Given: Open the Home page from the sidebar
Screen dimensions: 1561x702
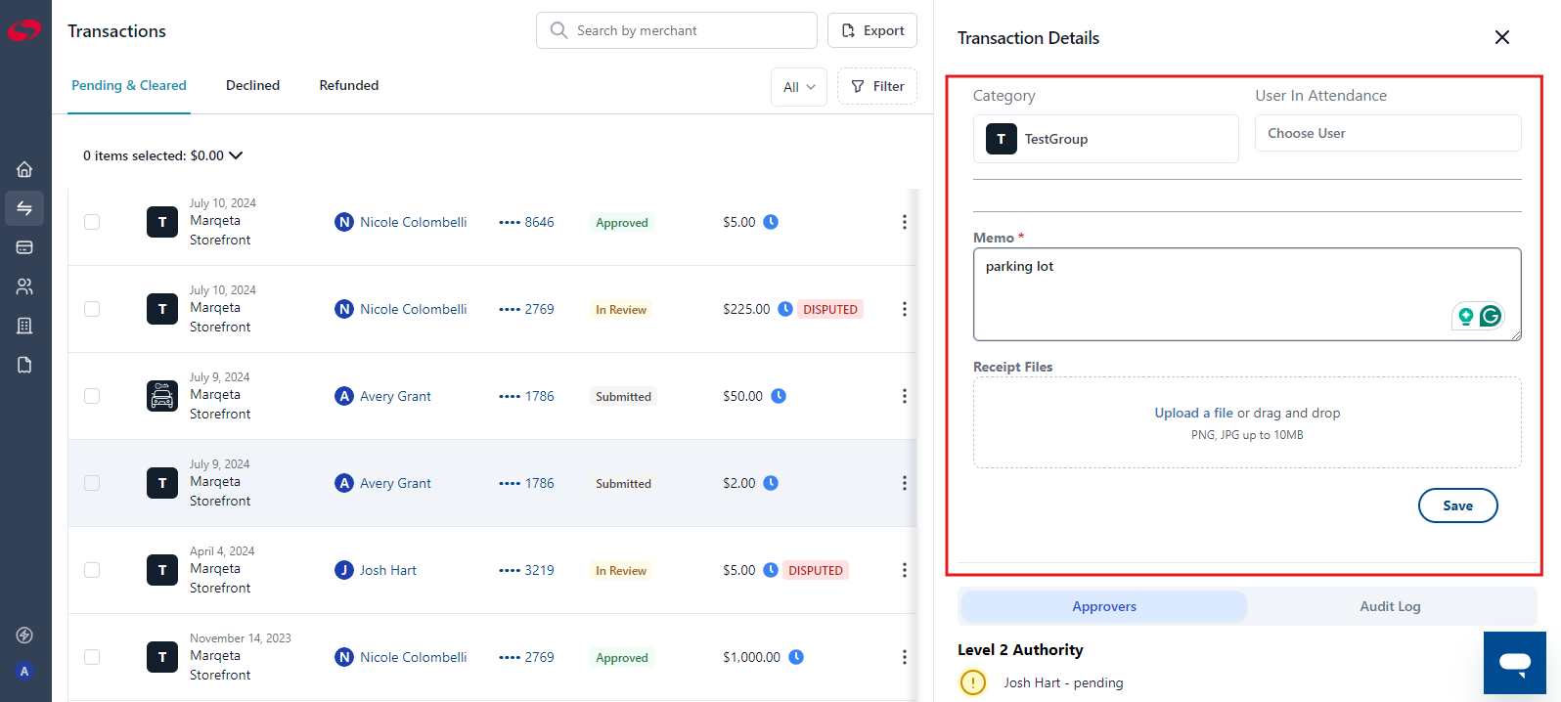Looking at the screenshot, I should tap(24, 169).
